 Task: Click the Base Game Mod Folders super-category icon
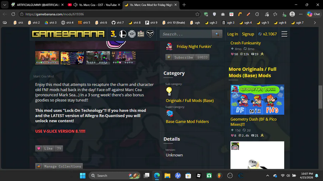(x=170, y=113)
